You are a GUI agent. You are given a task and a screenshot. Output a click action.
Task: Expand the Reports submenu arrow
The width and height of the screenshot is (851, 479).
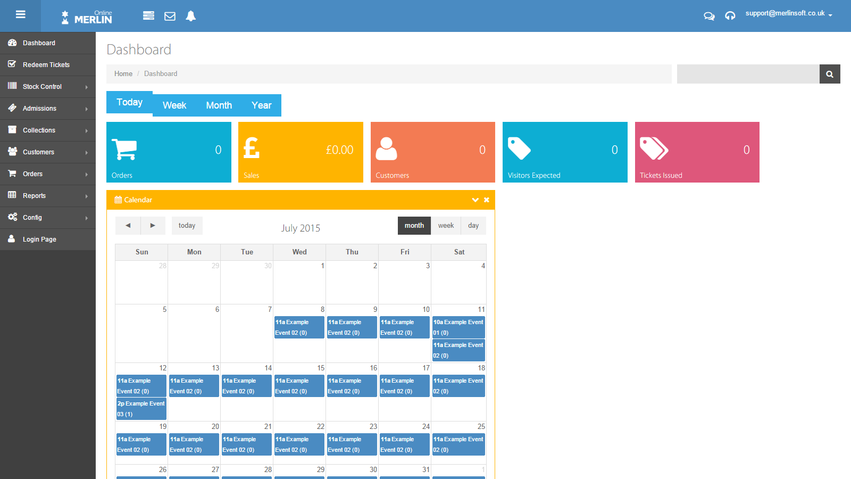click(x=87, y=196)
